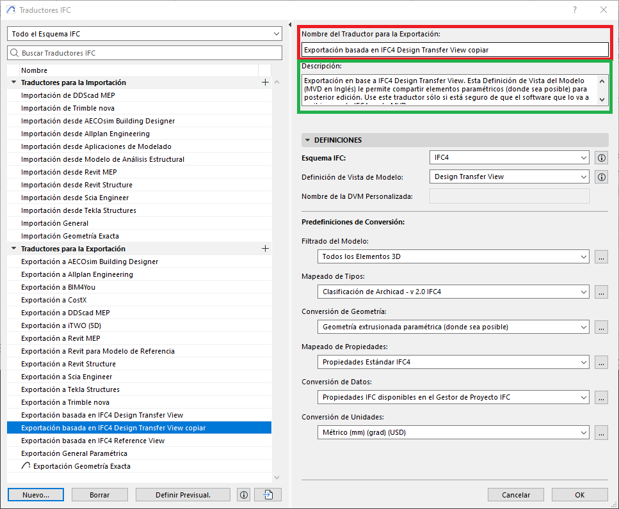Click the info icon next to Definir Previsual.

(x=243, y=495)
